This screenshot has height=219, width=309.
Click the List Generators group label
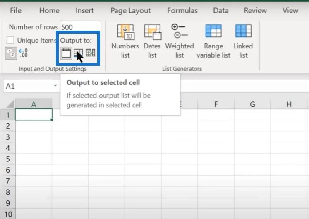coord(182,69)
